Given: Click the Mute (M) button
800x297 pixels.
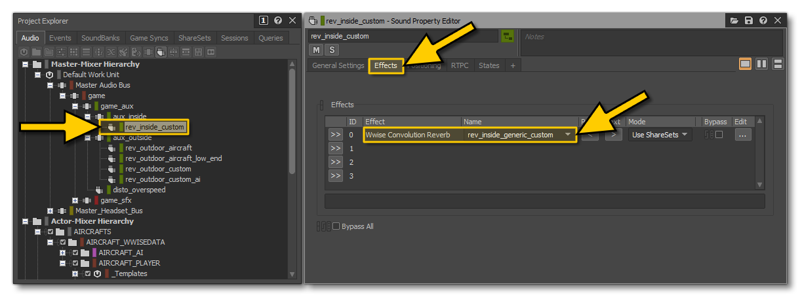Looking at the screenshot, I should click(316, 50).
